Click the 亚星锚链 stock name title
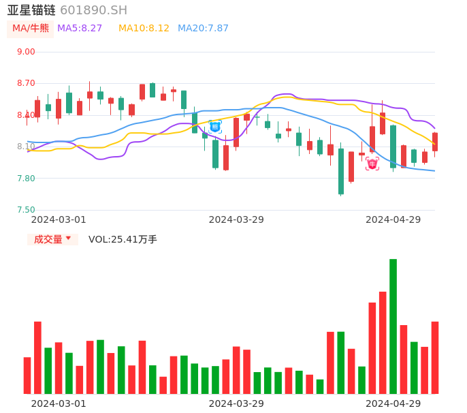 coord(31,10)
